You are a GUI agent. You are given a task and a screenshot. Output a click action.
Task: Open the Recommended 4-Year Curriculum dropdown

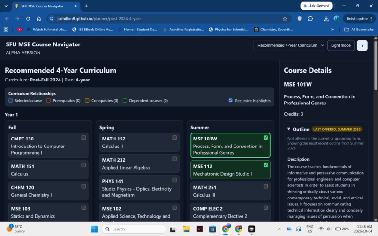[x=289, y=45]
